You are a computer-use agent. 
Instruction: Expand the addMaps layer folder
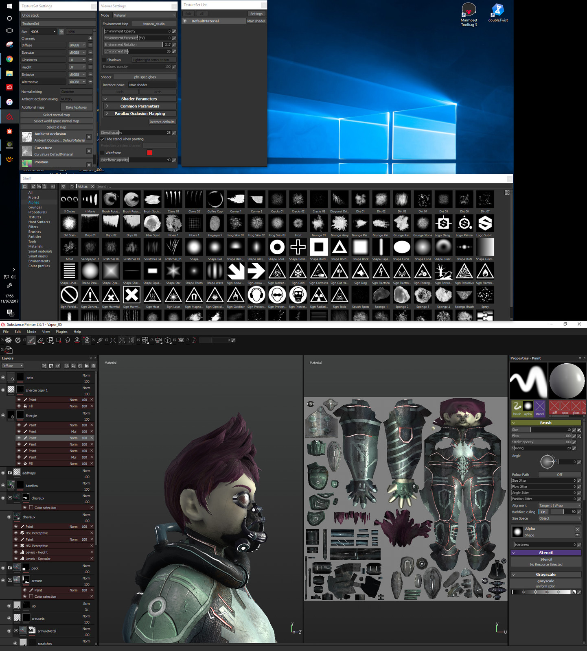10,473
